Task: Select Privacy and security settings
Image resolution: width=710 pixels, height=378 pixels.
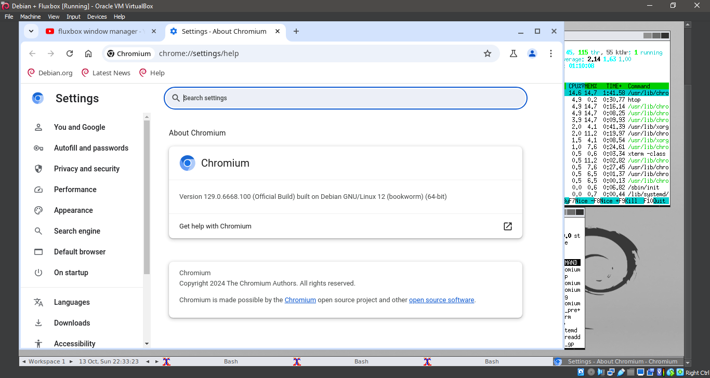Action: 86,169
